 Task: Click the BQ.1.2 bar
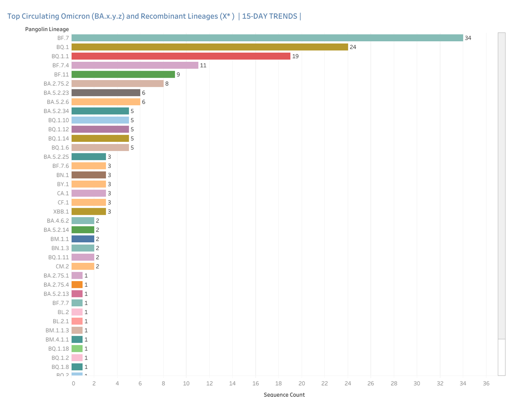click(77, 358)
